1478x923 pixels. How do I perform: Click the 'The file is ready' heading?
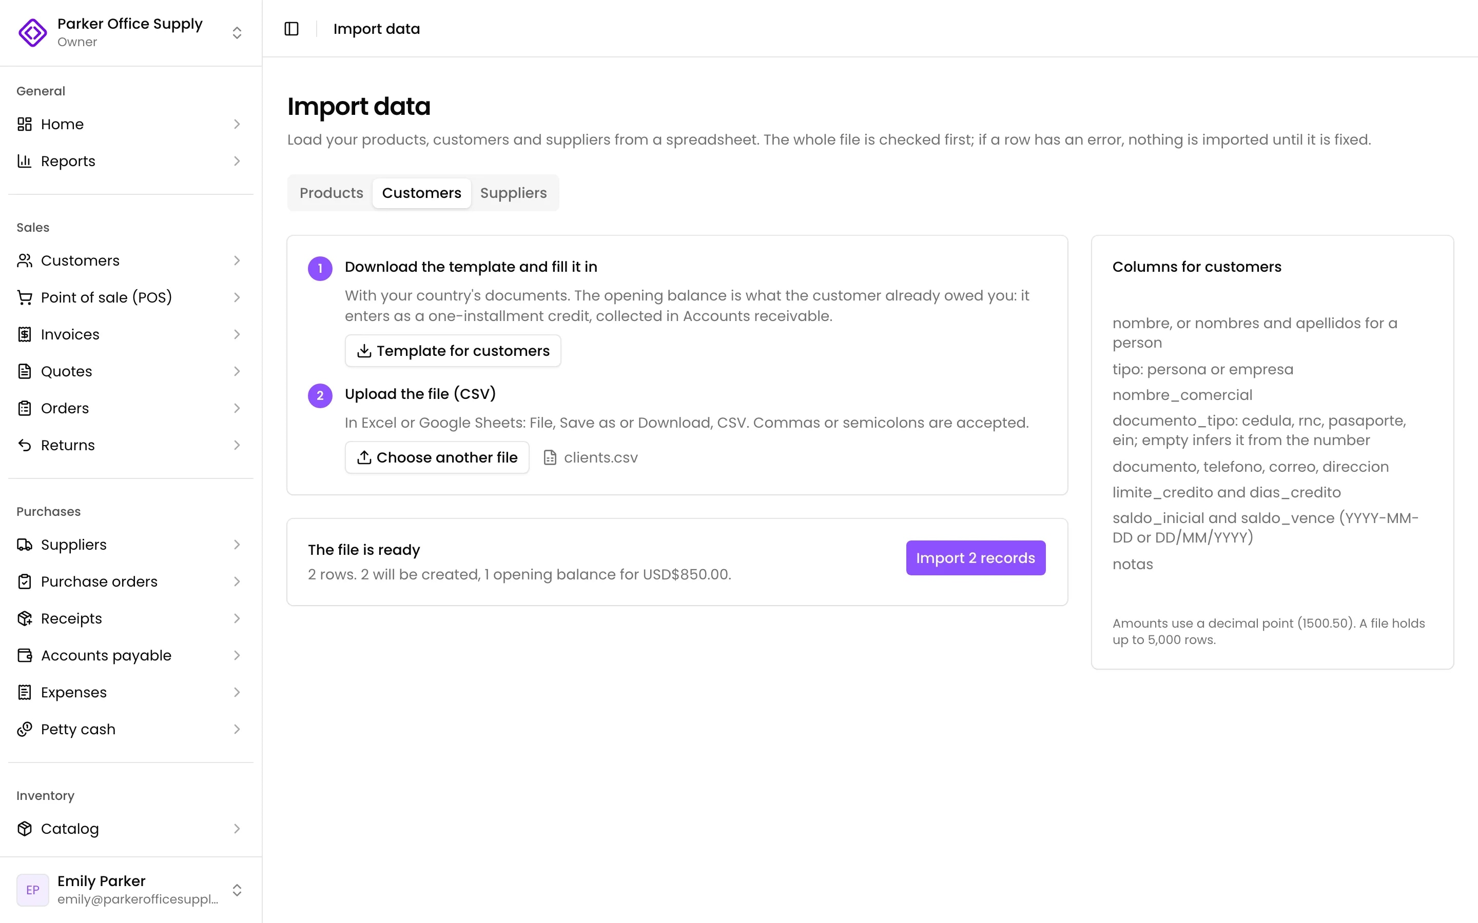coord(364,549)
